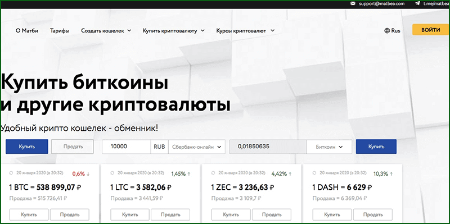Image resolution: width=450 pixels, height=224 pixels.
Task: Click the refresh icon on BTC card
Action: [11, 173]
